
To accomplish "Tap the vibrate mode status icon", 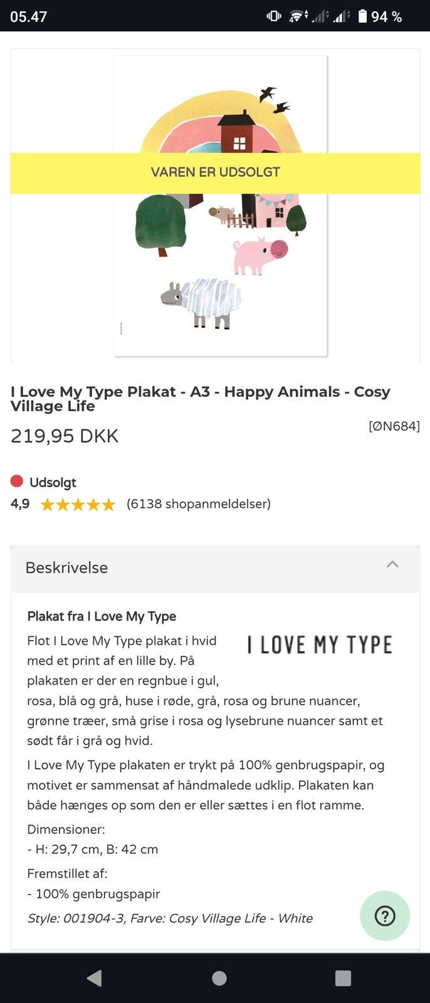I will 274,16.
